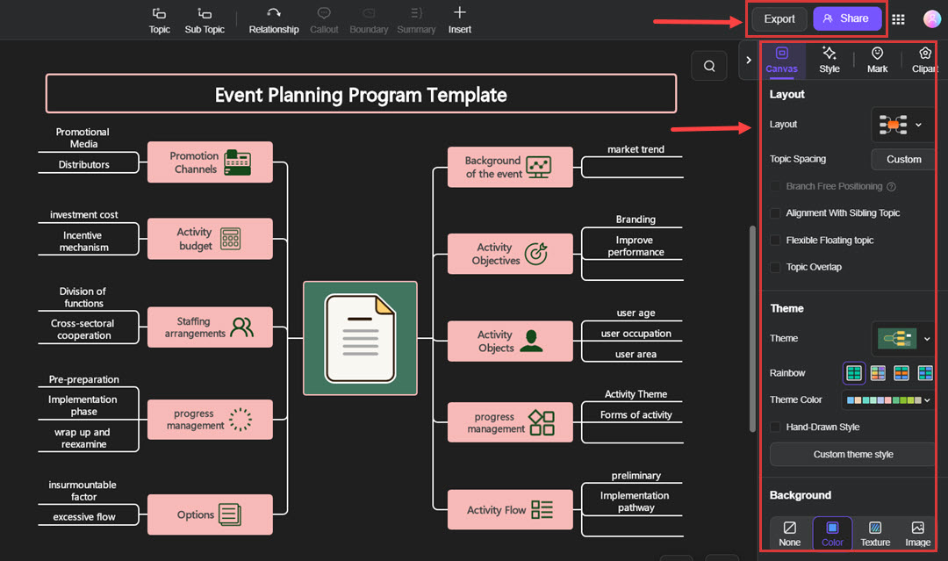This screenshot has width=948, height=561.
Task: Open the Insert menu icon
Action: coord(460,19)
